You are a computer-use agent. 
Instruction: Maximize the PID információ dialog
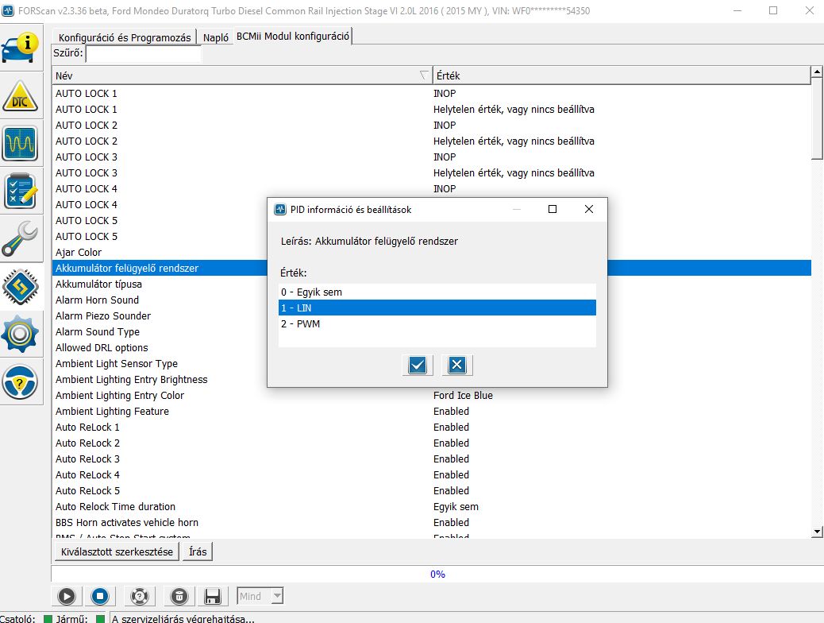[x=553, y=210]
